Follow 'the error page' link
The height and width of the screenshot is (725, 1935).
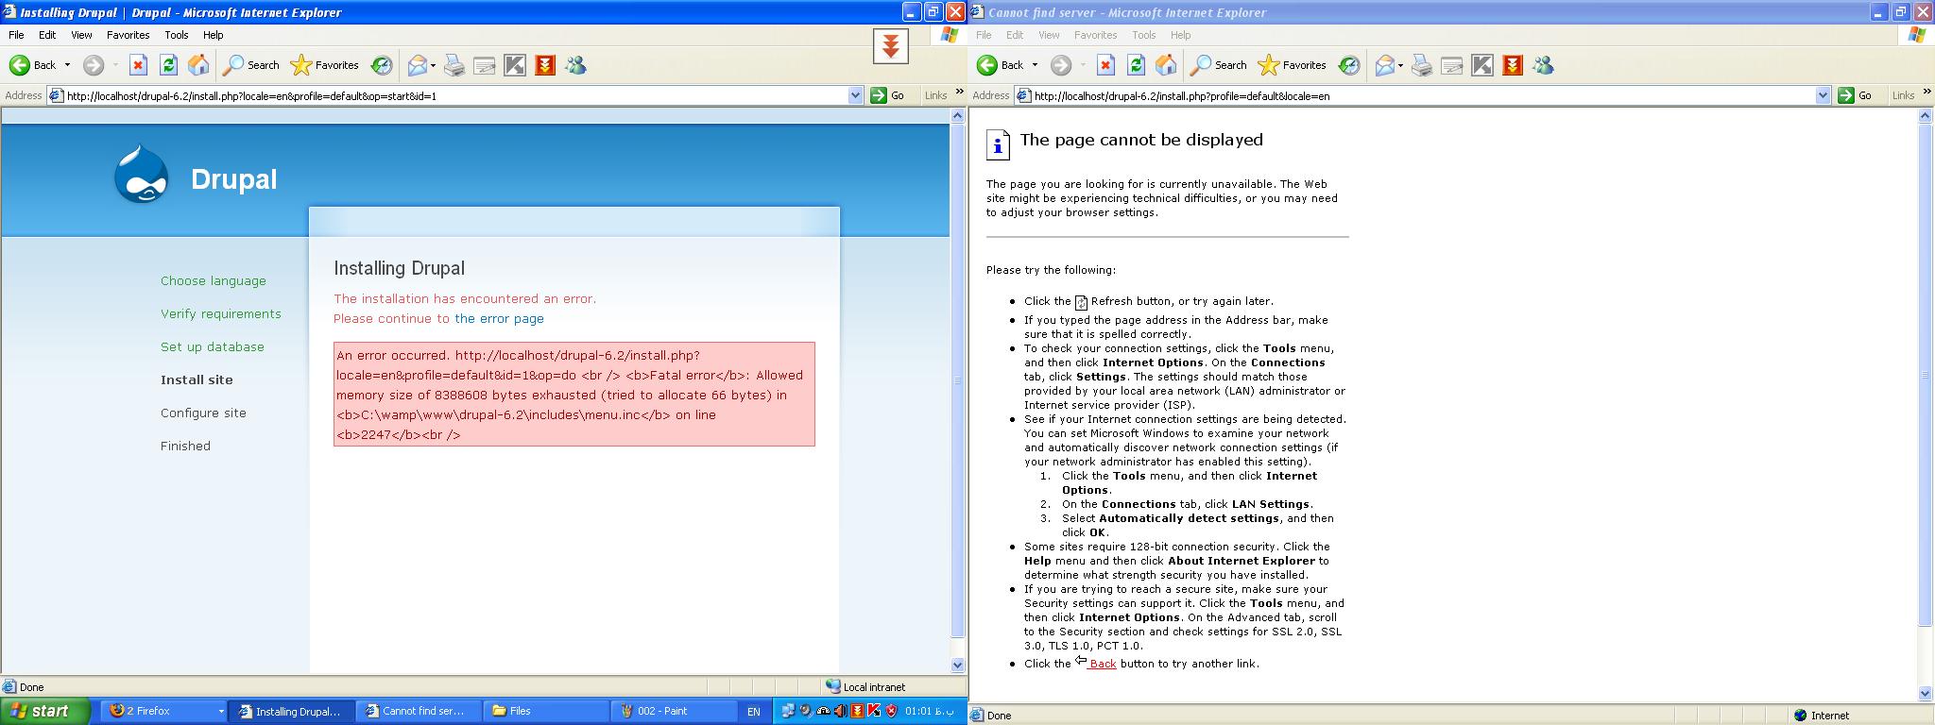click(x=499, y=319)
